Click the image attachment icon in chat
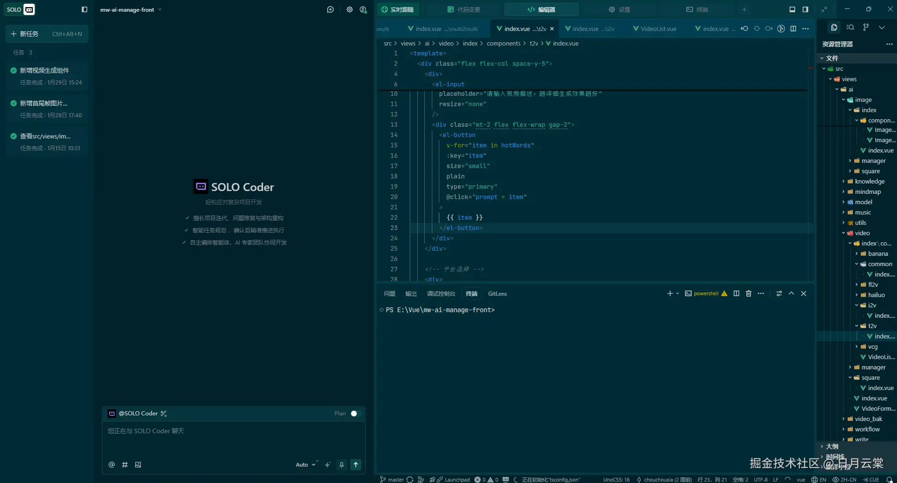This screenshot has width=897, height=483. pos(138,465)
